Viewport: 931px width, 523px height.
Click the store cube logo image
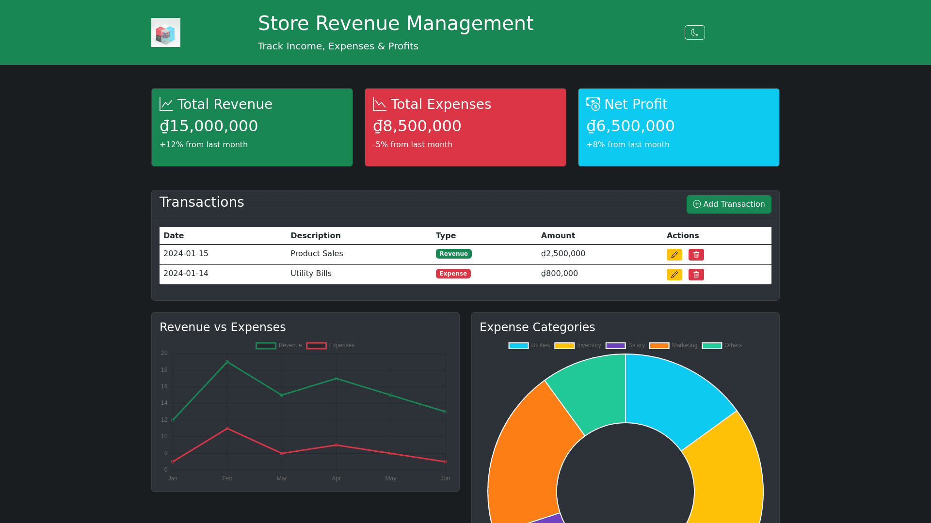tap(166, 32)
